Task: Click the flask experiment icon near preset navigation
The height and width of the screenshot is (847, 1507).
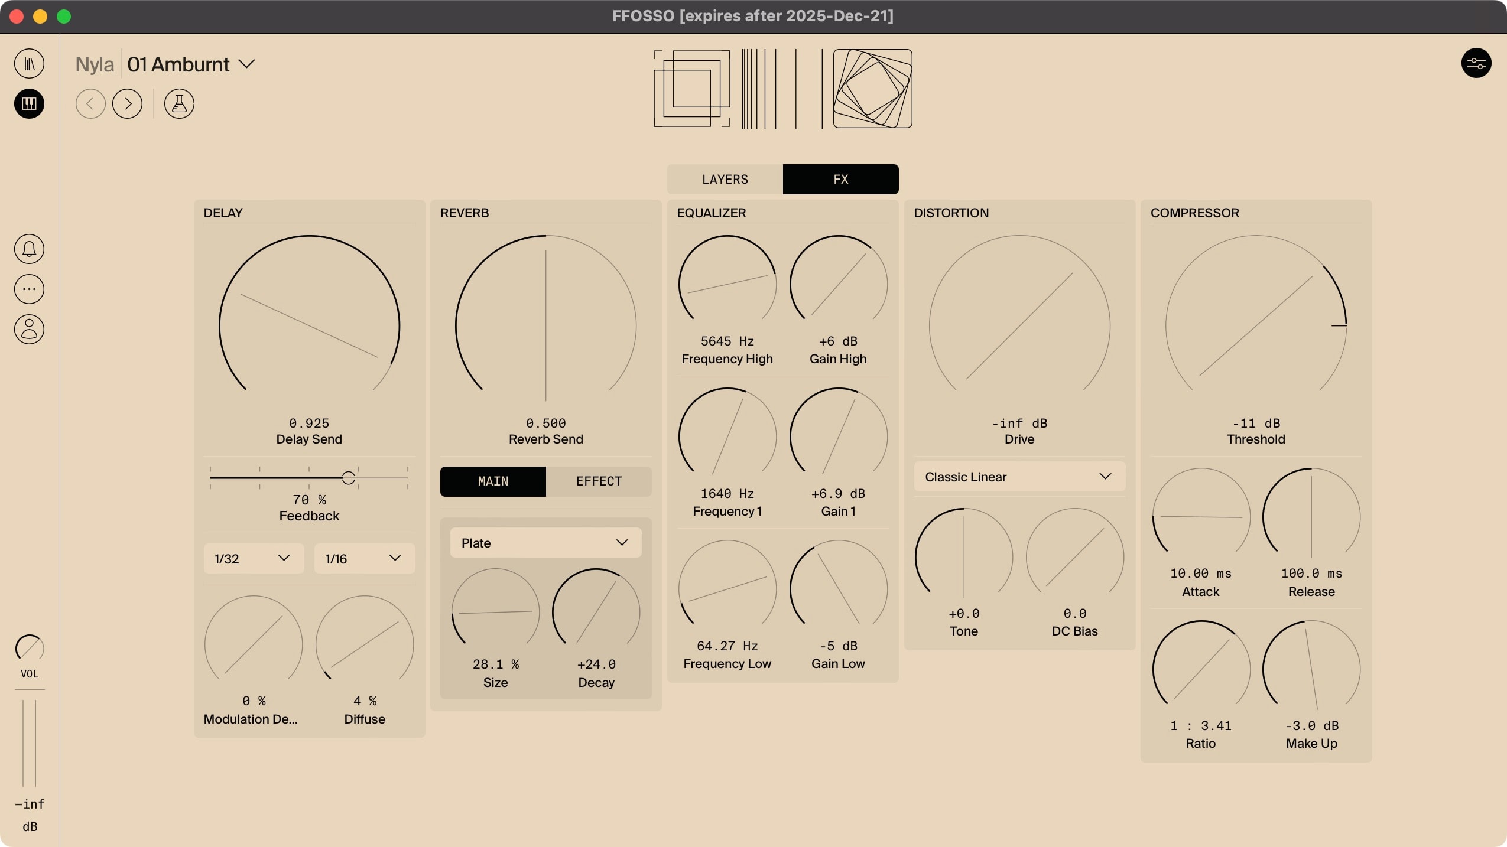Action: (178, 103)
